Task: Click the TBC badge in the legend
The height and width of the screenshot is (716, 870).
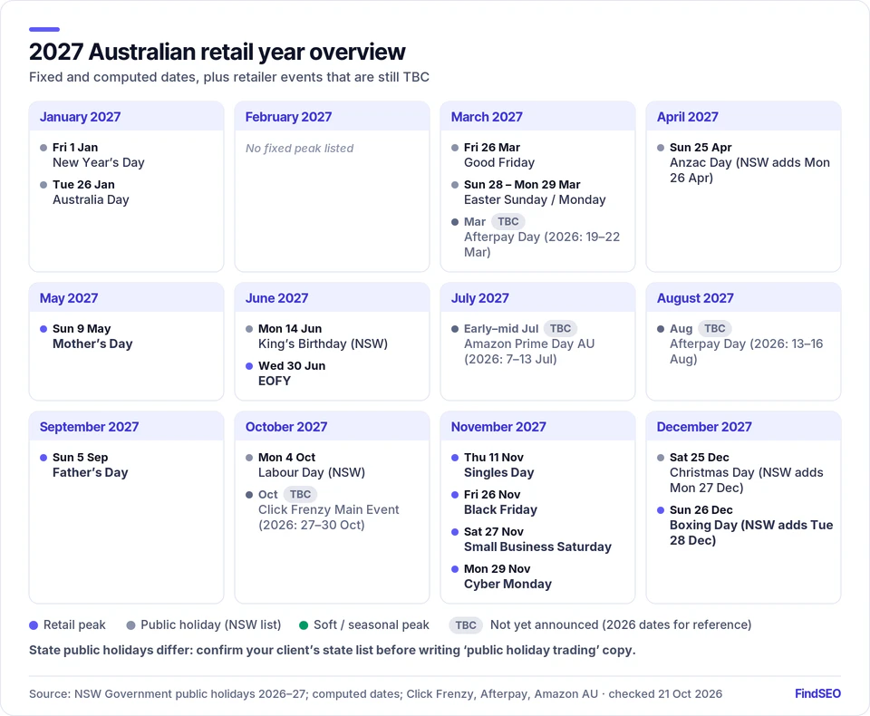Action: point(466,625)
